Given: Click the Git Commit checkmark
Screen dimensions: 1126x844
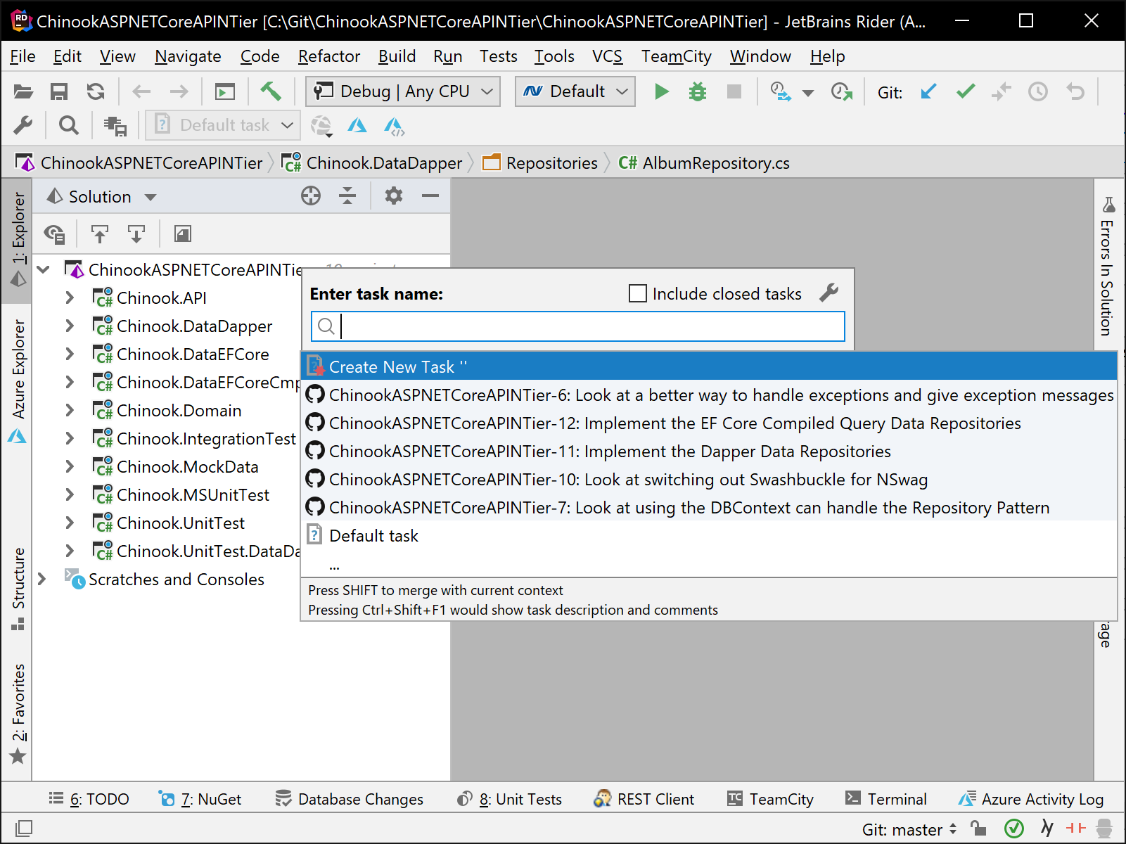Looking at the screenshot, I should click(x=966, y=91).
